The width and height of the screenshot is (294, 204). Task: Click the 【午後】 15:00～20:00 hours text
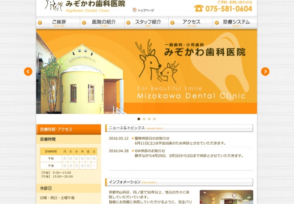(57, 177)
